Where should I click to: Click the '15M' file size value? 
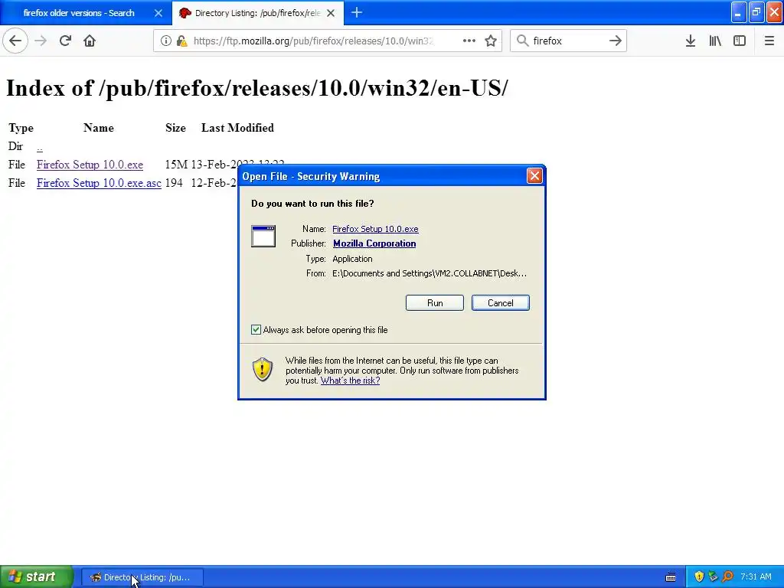[176, 165]
